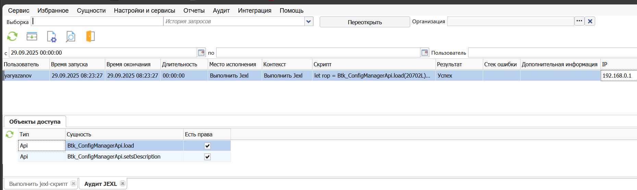Open the Настройки и сервисы menu
This screenshot has width=637, height=190.
coord(144,11)
